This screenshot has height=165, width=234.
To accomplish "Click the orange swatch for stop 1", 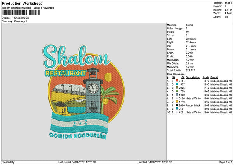I will (177, 81).
